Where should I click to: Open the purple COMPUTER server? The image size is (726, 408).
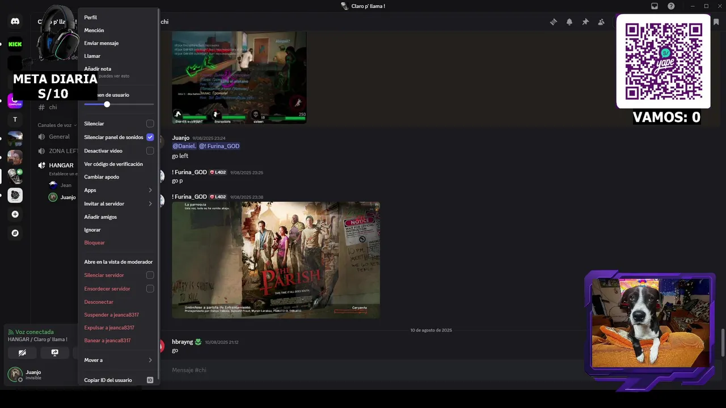point(15,101)
